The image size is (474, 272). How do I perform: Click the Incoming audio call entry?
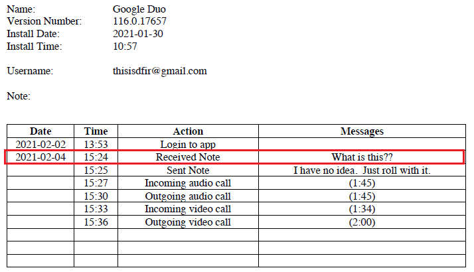(188, 183)
